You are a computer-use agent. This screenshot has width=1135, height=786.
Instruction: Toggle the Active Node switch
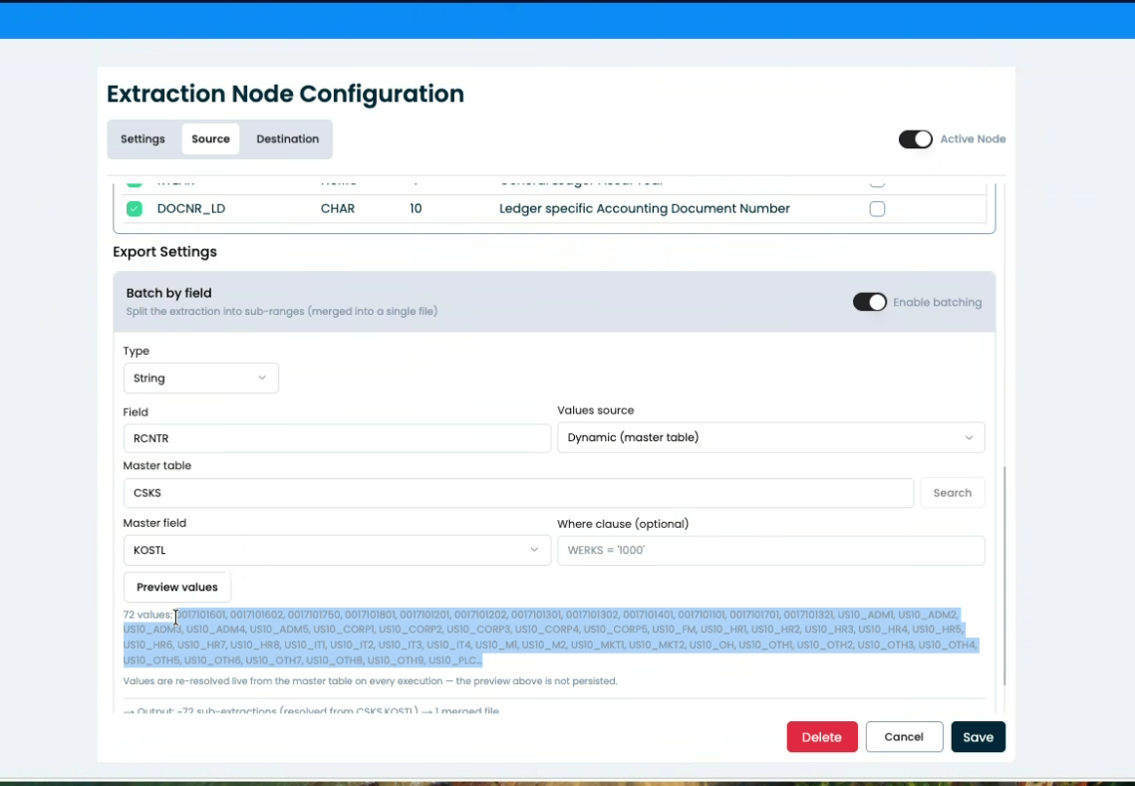(x=916, y=138)
